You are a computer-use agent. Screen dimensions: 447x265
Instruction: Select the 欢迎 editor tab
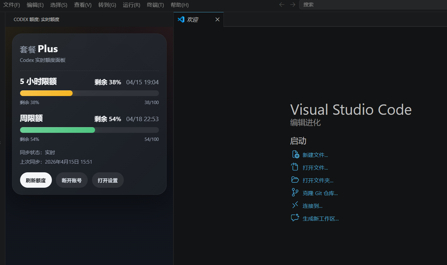click(199, 19)
